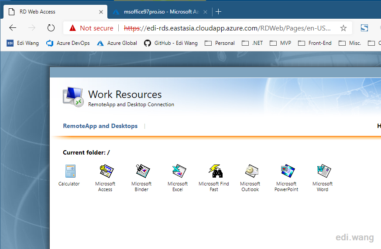Click the Not secure warning indicator

pos(91,28)
